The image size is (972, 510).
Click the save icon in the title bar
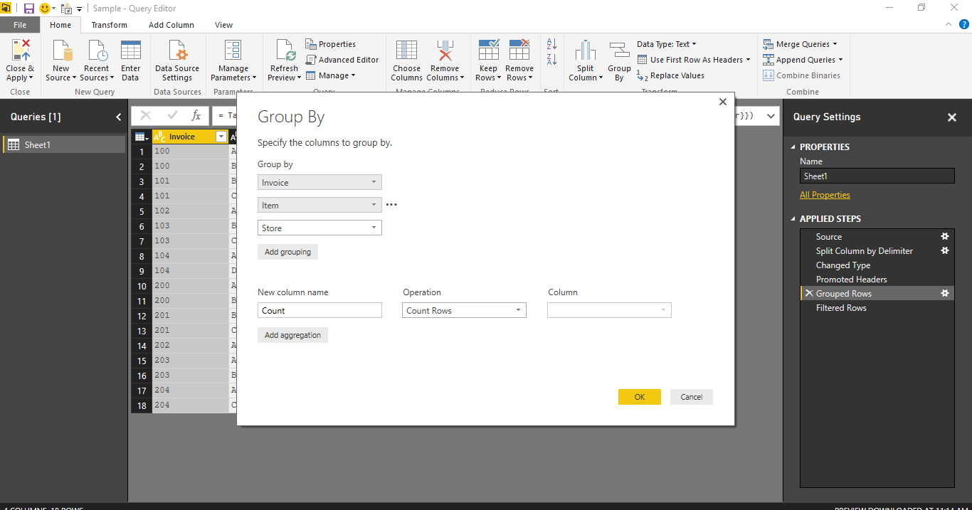tap(29, 9)
